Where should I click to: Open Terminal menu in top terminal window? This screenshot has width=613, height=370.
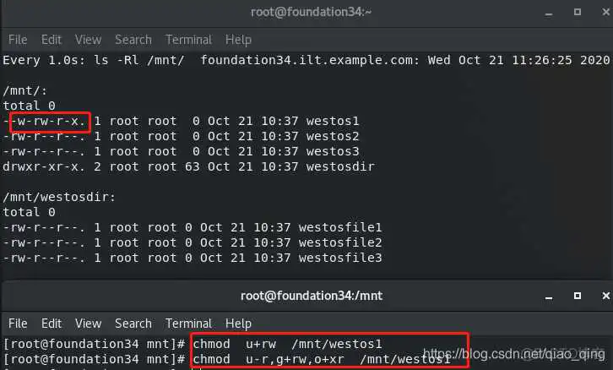[188, 40]
